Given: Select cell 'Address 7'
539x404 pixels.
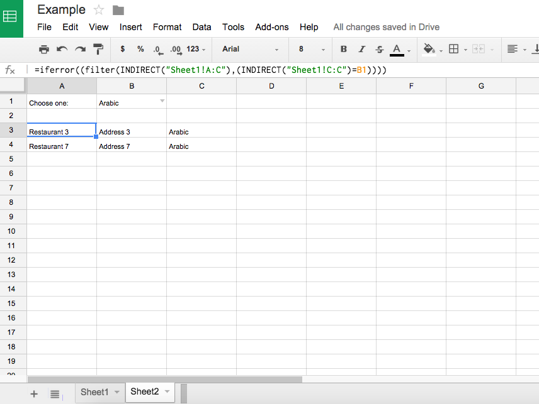Looking at the screenshot, I should [x=132, y=145].
